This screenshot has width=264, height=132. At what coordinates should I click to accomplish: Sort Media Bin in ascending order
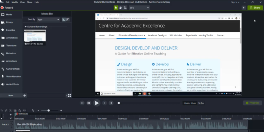(64, 19)
